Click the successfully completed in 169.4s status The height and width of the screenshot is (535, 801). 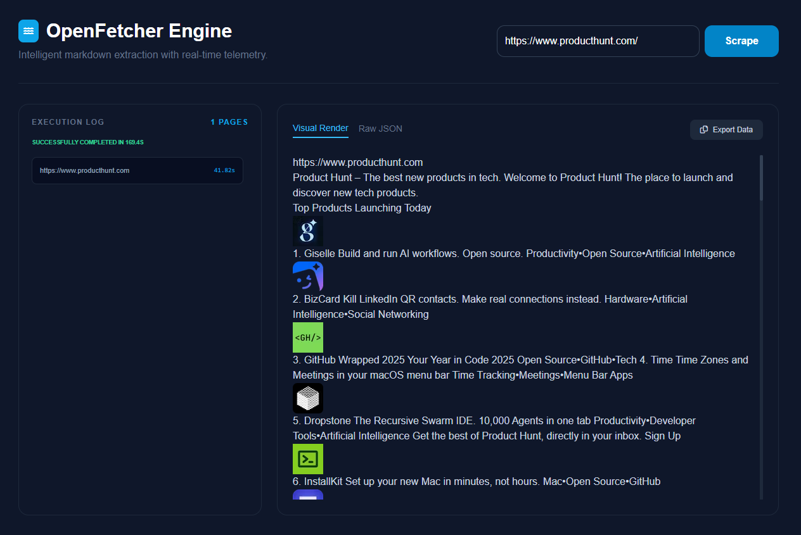coord(88,142)
